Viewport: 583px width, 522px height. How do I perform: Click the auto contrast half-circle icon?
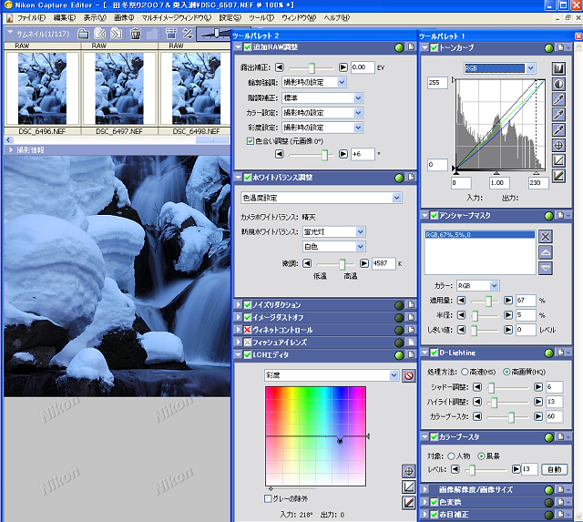click(x=558, y=84)
